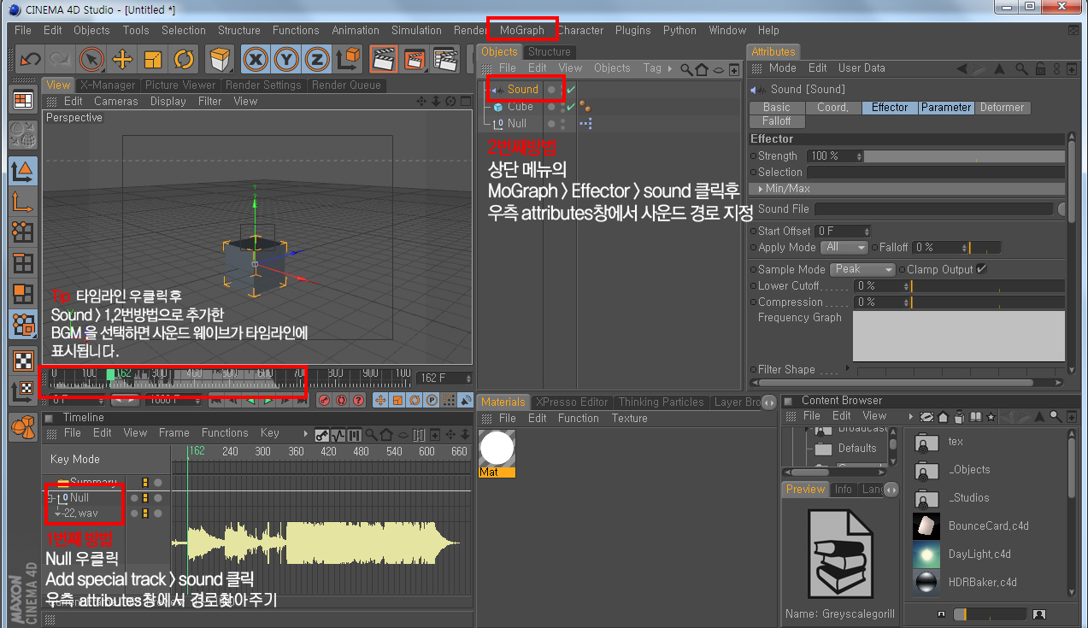Toggle Clamp Output checkbox
Image resolution: width=1088 pixels, height=628 pixels.
tap(981, 270)
